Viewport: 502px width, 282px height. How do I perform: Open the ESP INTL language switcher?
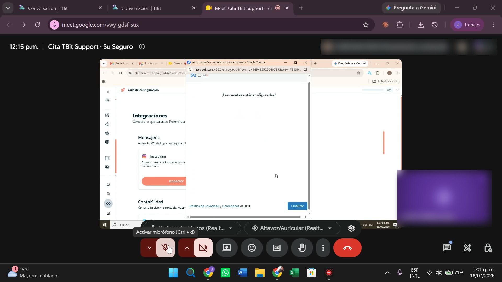pyautogui.click(x=415, y=273)
